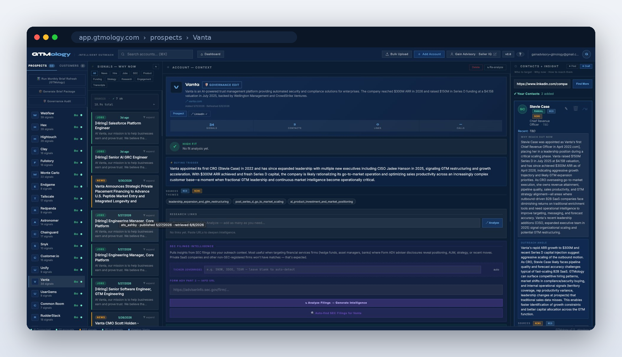
Task: Click the Endgame E account icon
Action: click(35, 186)
